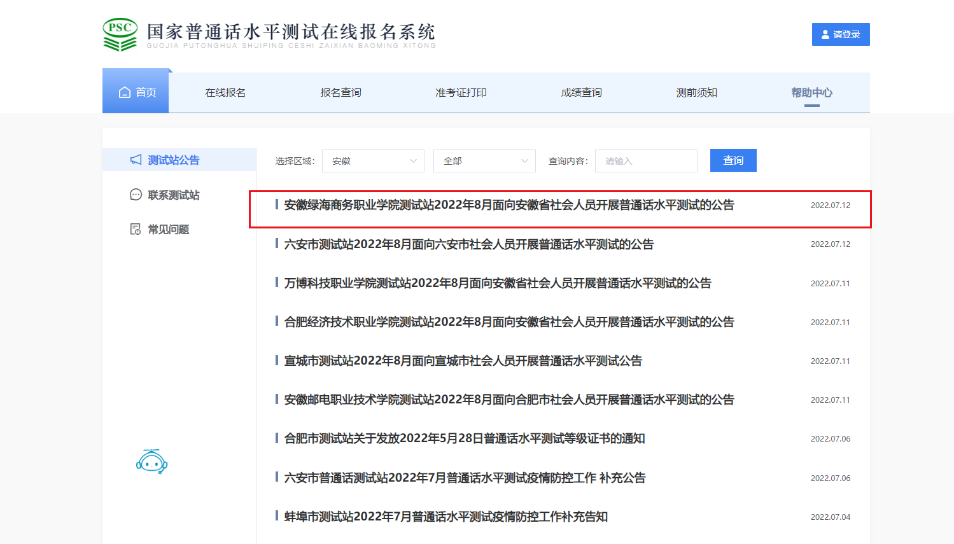Click the PSC logo icon
The height and width of the screenshot is (544, 954).
click(x=120, y=34)
